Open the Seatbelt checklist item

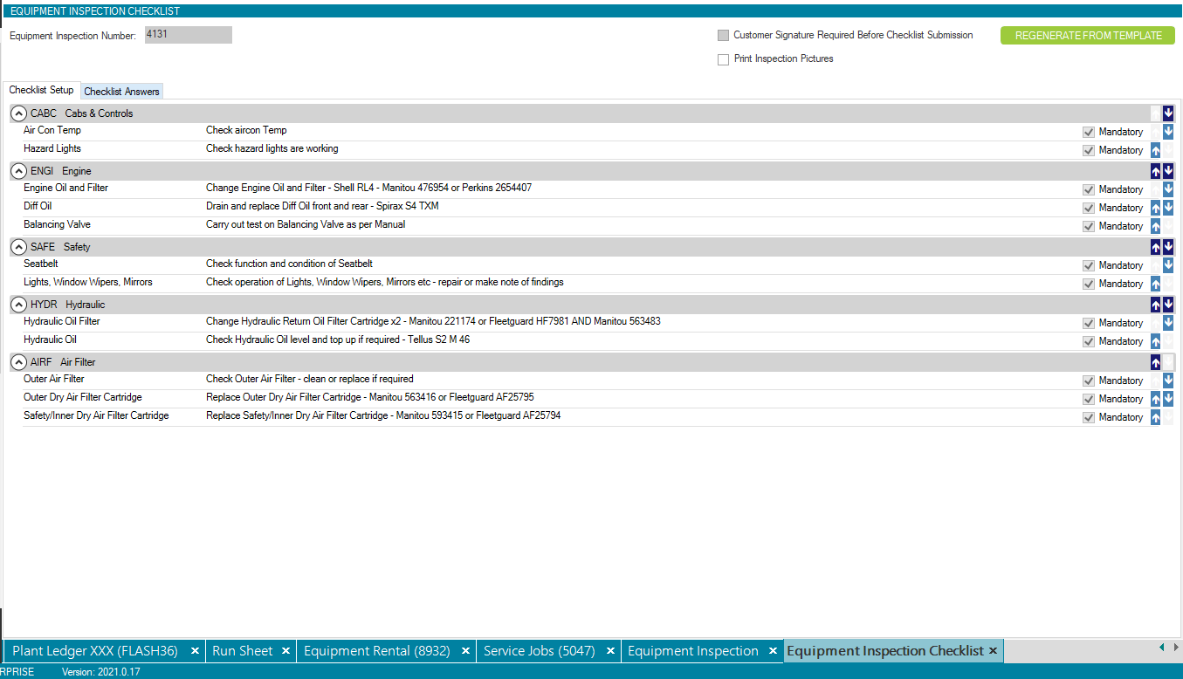coord(41,263)
